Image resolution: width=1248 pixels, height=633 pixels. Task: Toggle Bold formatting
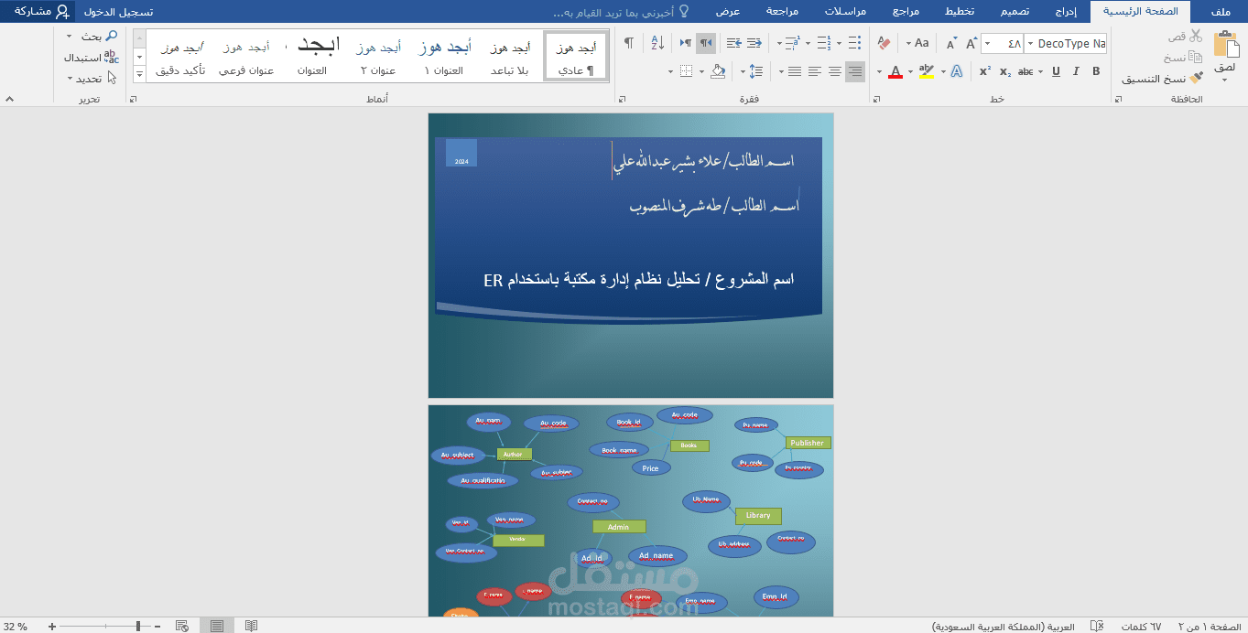click(x=1096, y=71)
